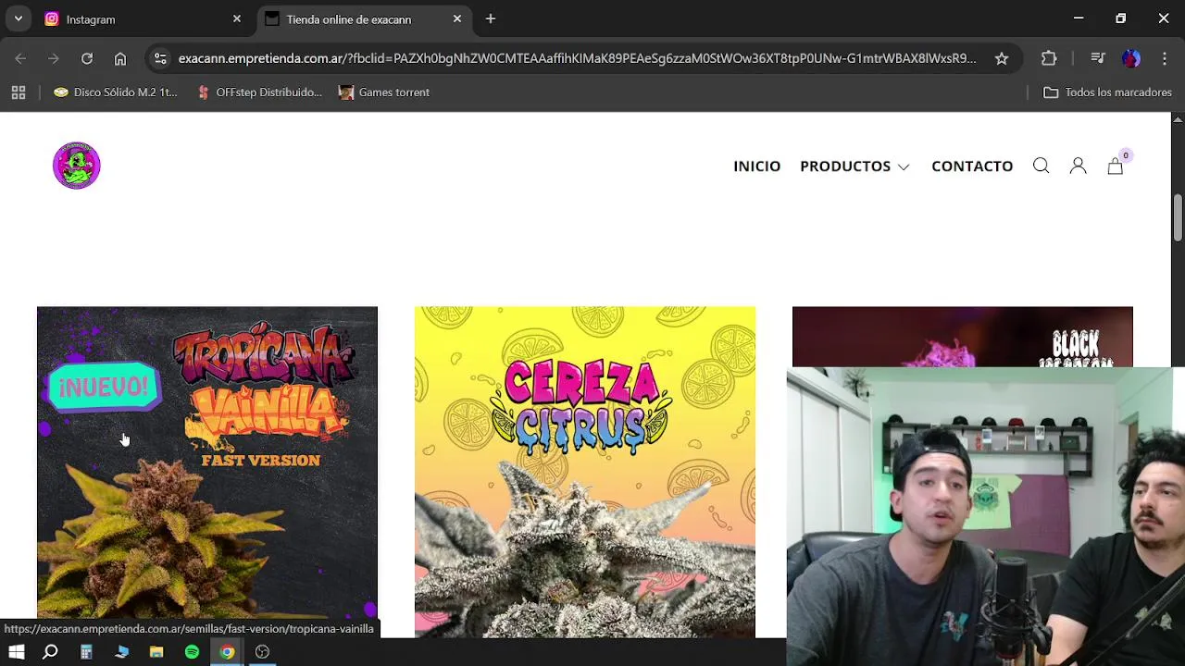Open the Cereza Citrus product image
This screenshot has height=666, width=1185.
coord(585,472)
